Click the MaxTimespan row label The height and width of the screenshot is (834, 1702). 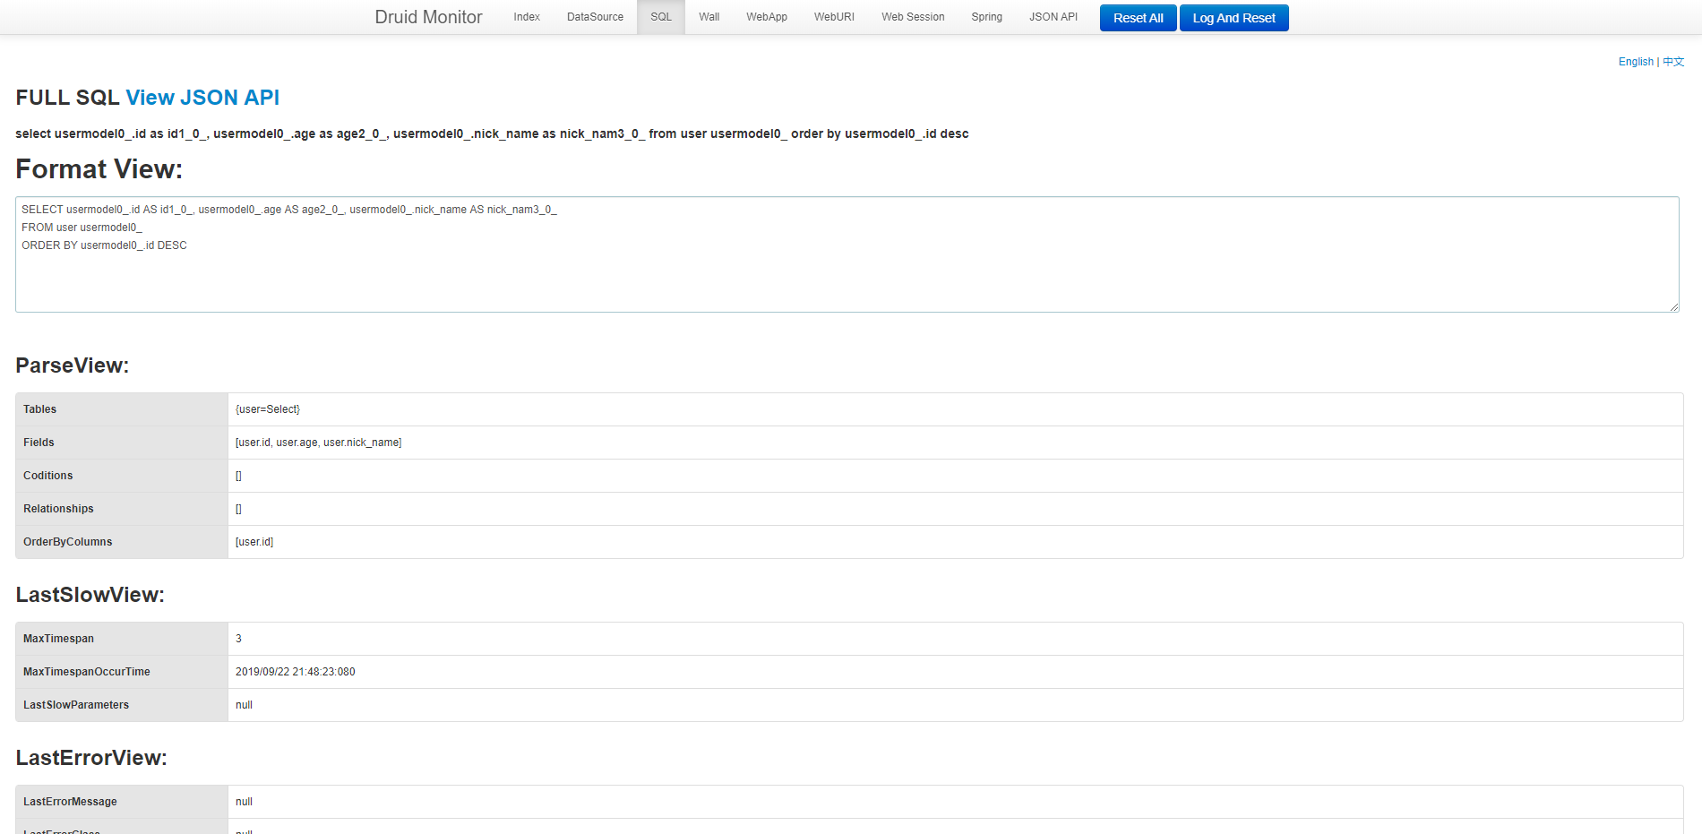point(58,639)
